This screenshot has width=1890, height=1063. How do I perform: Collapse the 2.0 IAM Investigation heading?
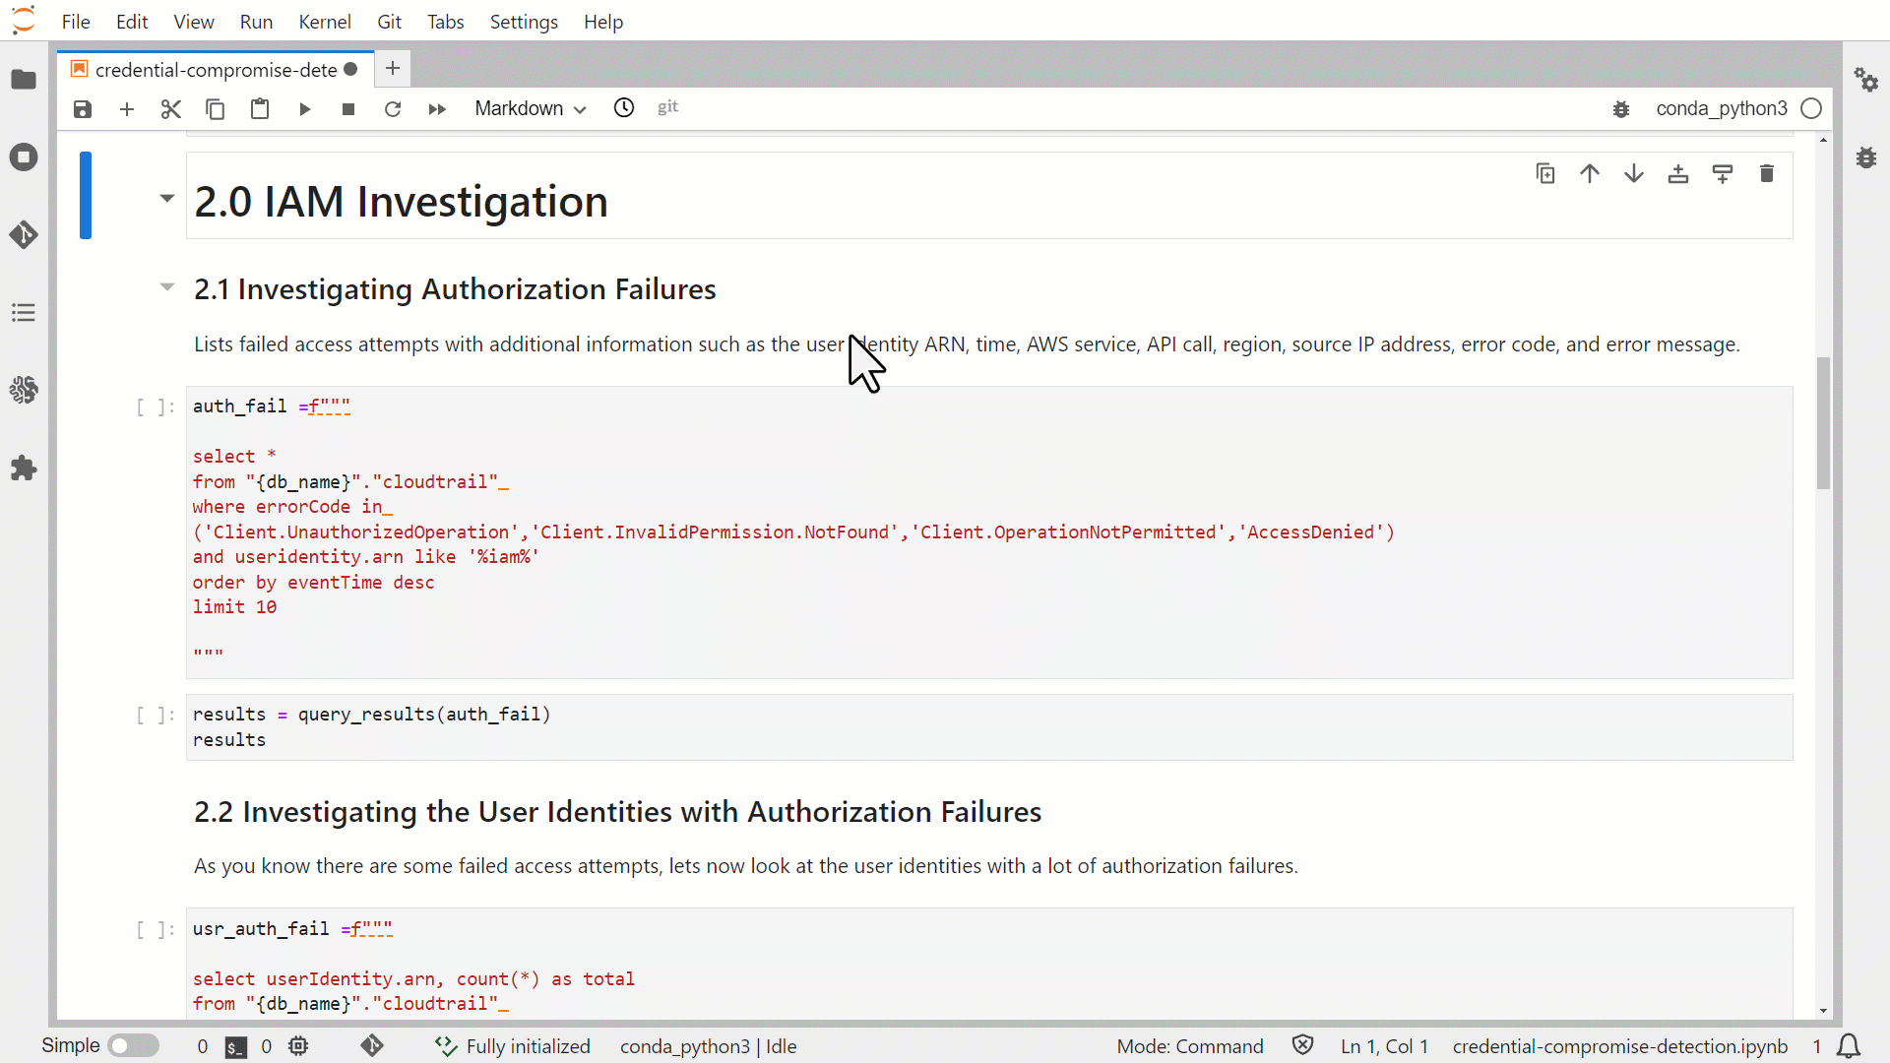[x=165, y=198]
